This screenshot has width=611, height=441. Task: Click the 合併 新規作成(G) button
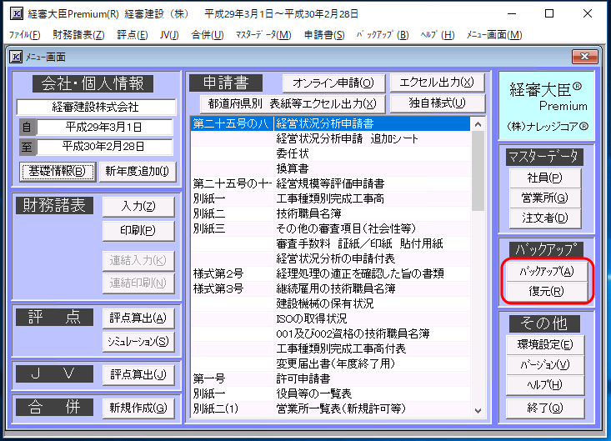click(x=138, y=408)
